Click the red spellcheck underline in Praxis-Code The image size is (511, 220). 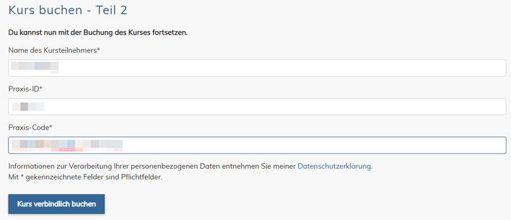coord(67,150)
